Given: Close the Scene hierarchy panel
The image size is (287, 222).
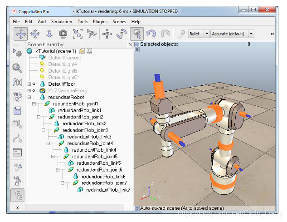Looking at the screenshot, I should coord(130,45).
